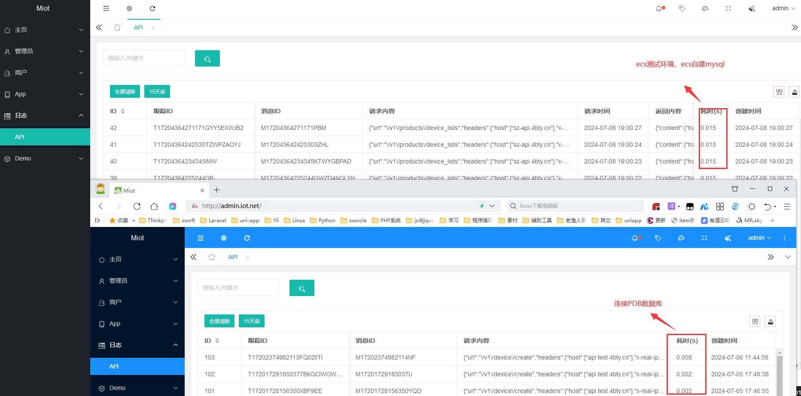Refresh page icon in background Miot header
The image size is (801, 396).
click(x=152, y=9)
